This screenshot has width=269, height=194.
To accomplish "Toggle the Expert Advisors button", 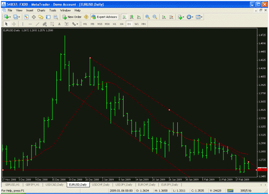I will click(x=105, y=17).
